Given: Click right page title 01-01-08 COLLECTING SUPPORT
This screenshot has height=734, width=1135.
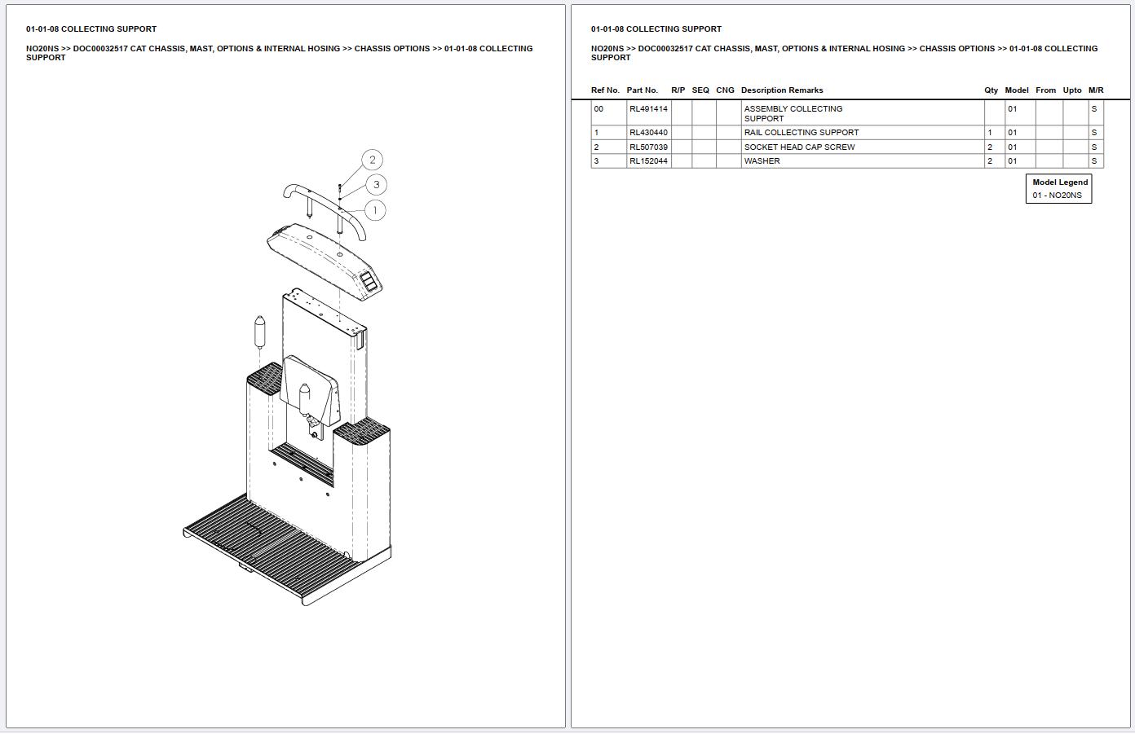Looking at the screenshot, I should [656, 29].
